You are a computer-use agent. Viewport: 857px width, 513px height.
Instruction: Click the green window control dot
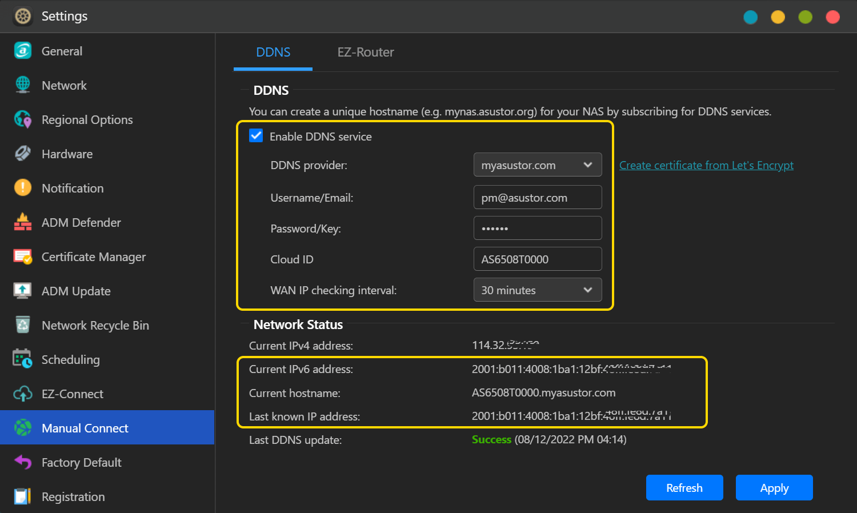pyautogui.click(x=806, y=17)
